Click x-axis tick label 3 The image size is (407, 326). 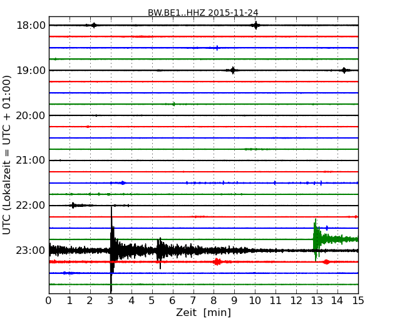111,301
